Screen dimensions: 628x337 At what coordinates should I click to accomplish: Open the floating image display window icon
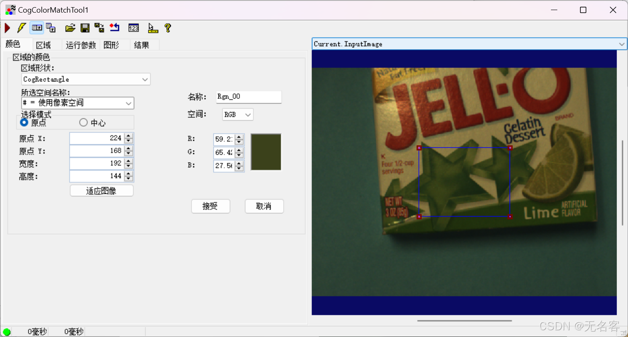coord(51,28)
